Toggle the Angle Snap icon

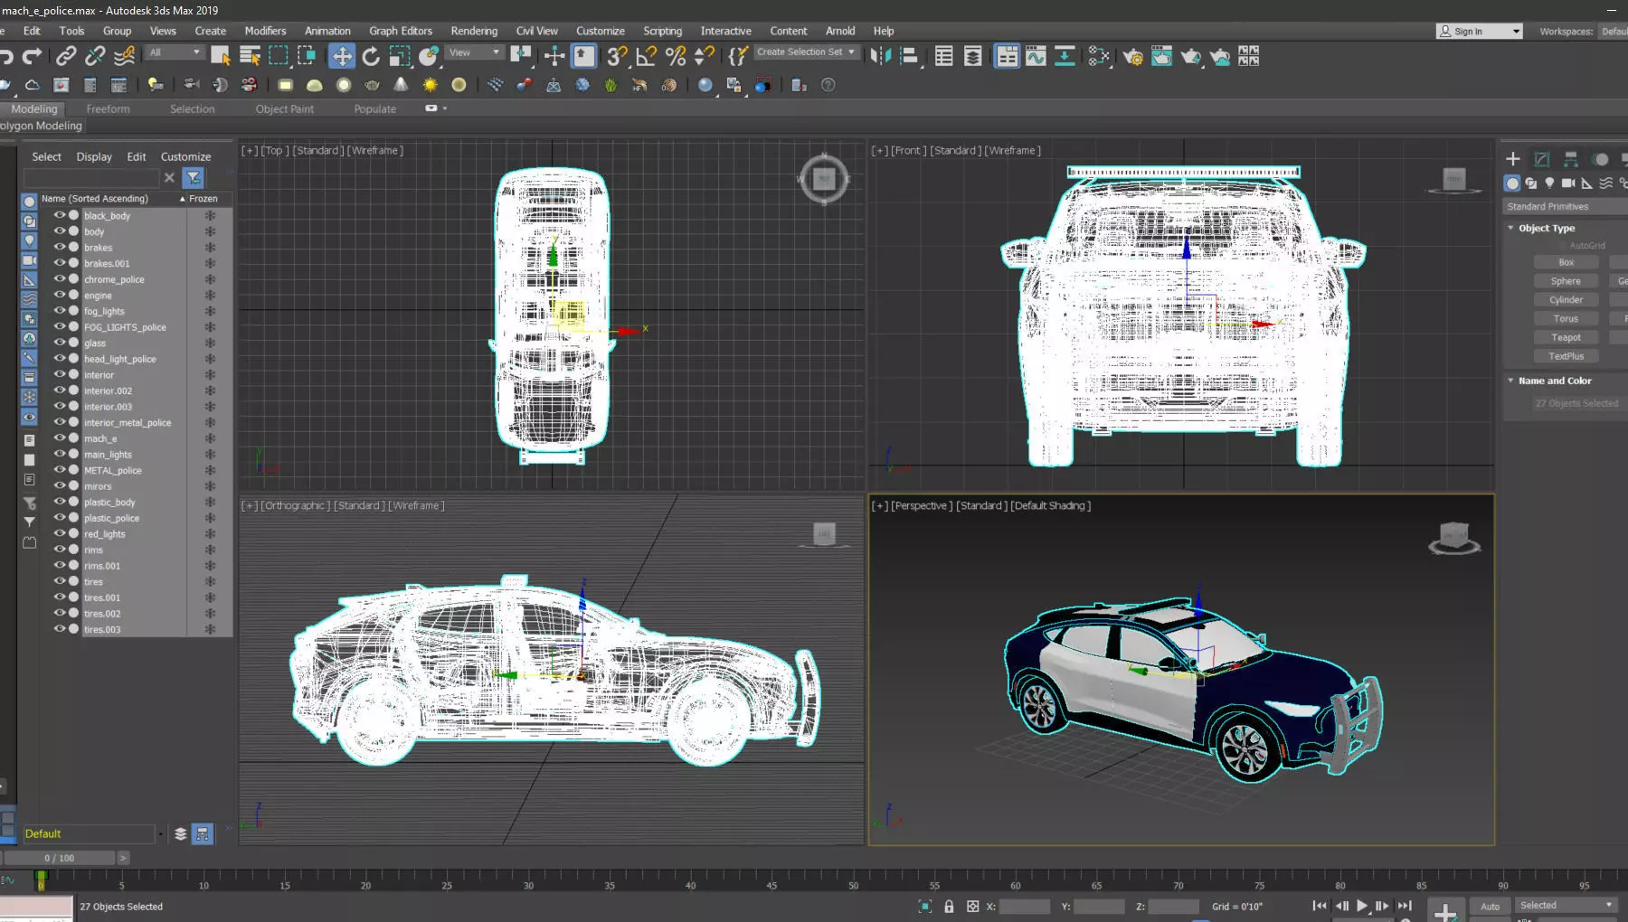click(646, 57)
